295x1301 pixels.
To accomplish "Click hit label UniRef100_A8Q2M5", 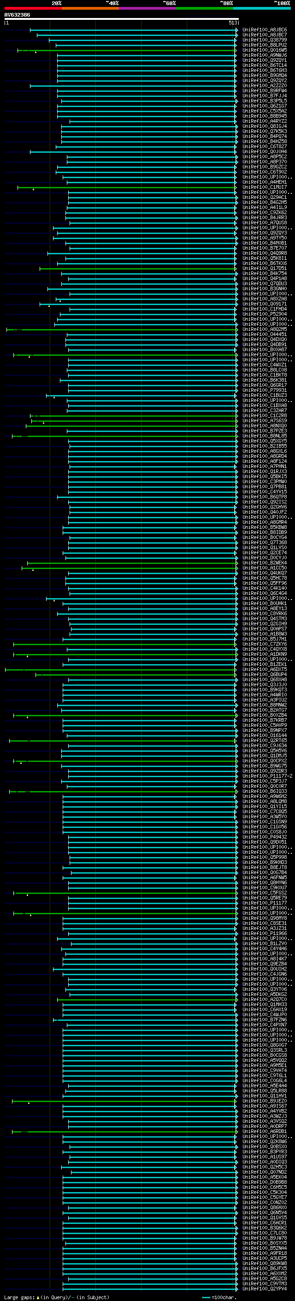I will coord(265,330).
